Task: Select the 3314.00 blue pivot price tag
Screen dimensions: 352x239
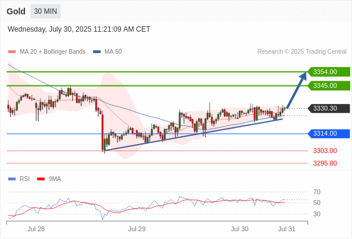Action: (329, 134)
